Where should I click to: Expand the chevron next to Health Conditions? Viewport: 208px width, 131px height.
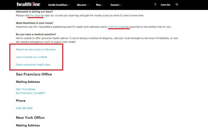click(69, 5)
